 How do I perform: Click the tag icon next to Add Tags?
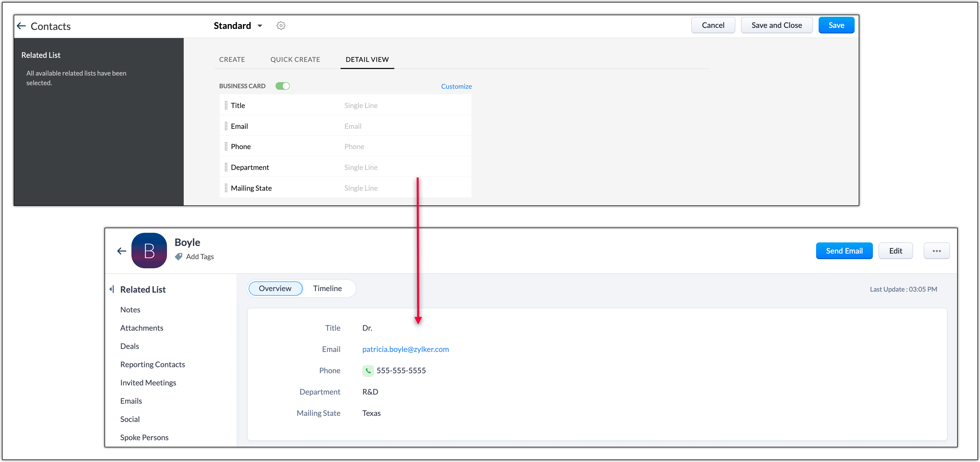(178, 257)
